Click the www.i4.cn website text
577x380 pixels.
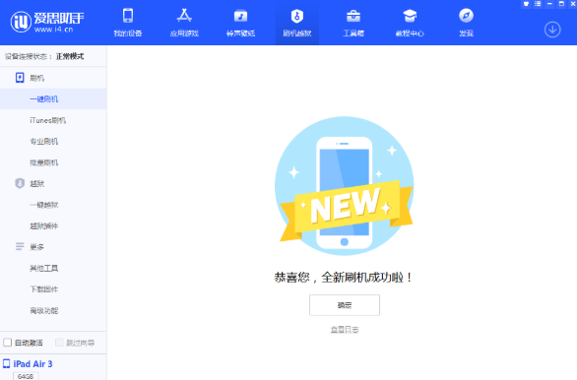tap(53, 30)
